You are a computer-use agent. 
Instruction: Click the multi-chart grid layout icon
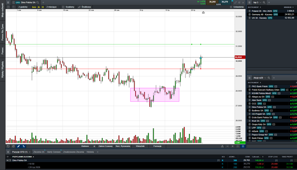[13, 7]
